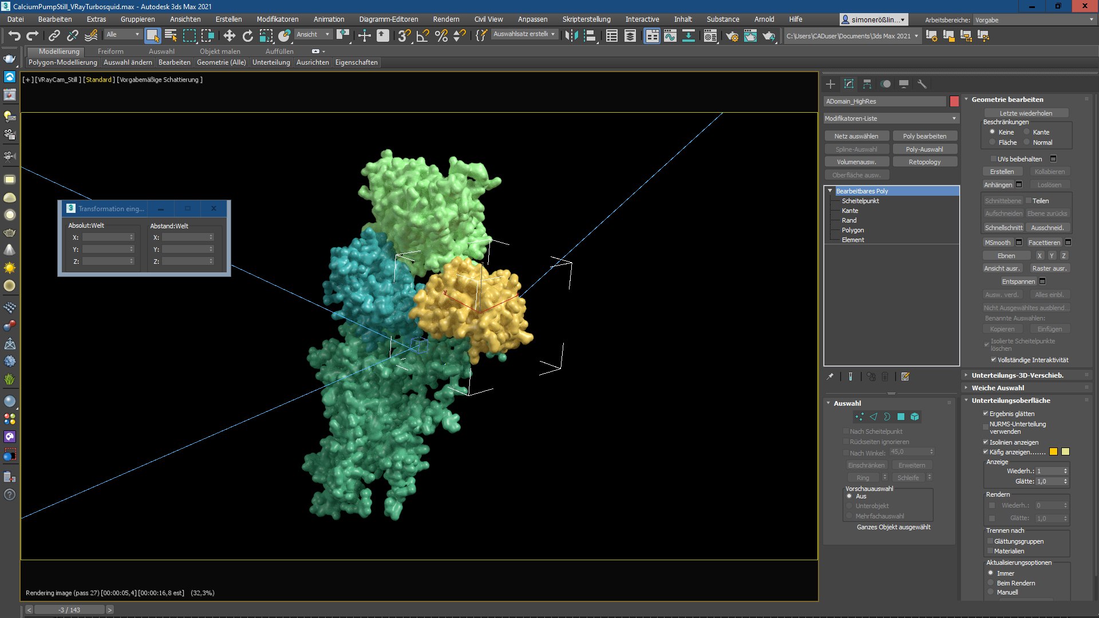This screenshot has height=618, width=1099.
Task: Toggle the Percent Snap icon
Action: pos(441,36)
